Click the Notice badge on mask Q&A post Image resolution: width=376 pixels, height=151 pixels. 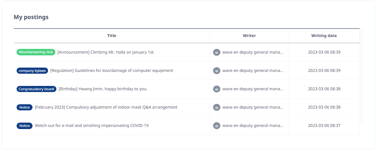pyautogui.click(x=25, y=107)
